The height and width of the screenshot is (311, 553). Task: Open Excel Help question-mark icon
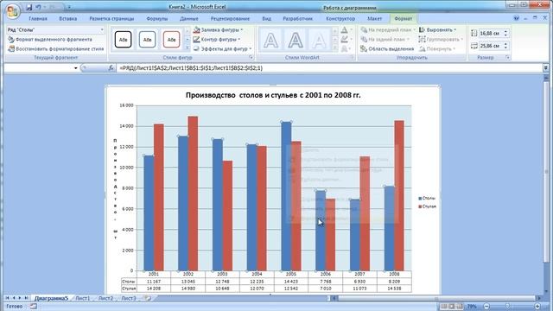click(517, 18)
